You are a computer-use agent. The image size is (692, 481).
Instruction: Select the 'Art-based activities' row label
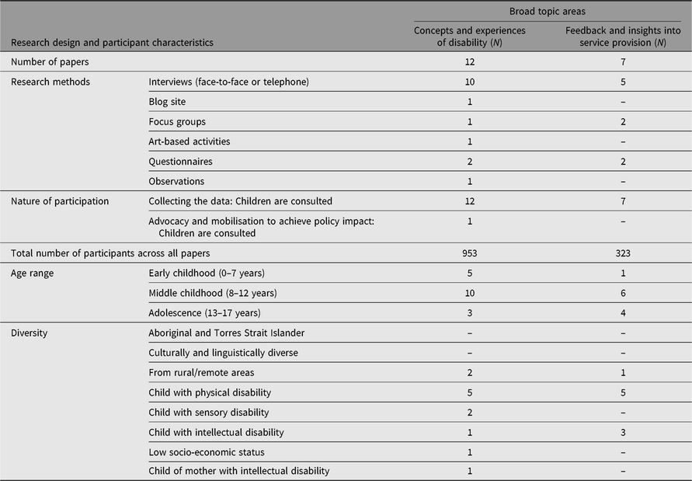[189, 142]
